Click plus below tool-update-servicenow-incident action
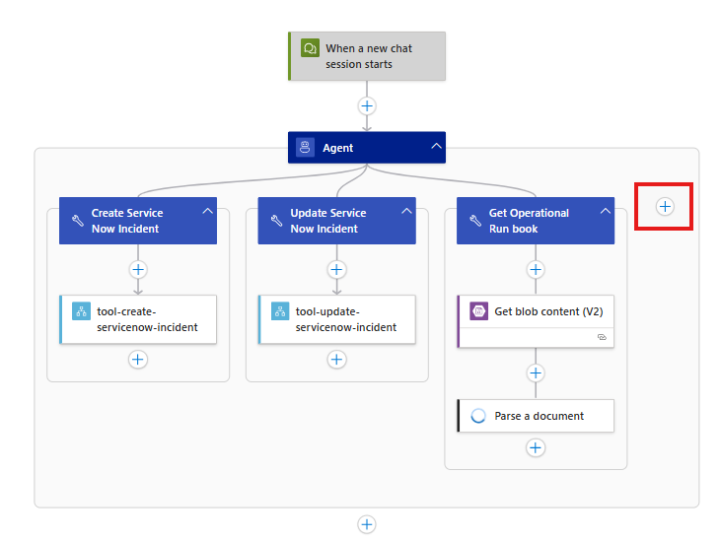The image size is (720, 541). [337, 360]
